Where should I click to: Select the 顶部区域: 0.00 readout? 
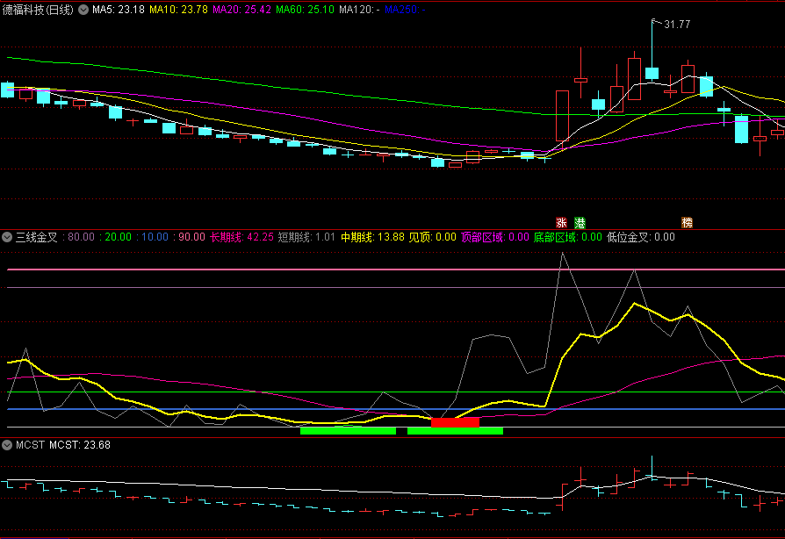point(494,237)
